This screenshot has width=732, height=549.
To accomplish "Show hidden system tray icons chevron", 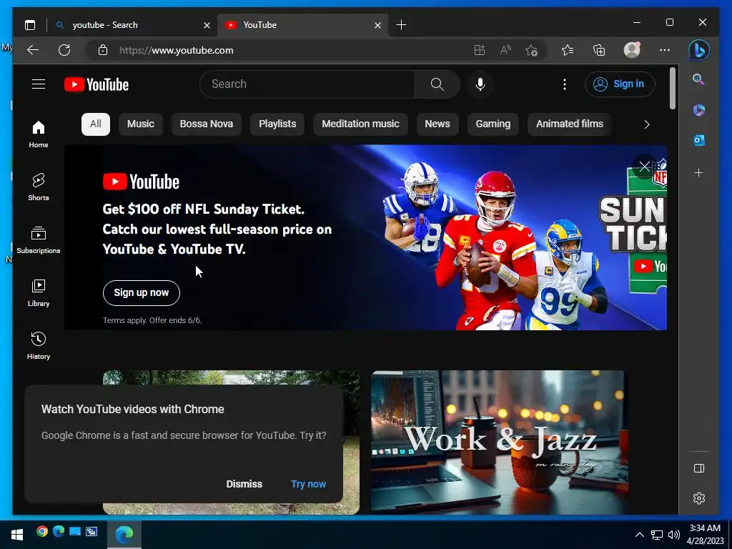I will 640,535.
